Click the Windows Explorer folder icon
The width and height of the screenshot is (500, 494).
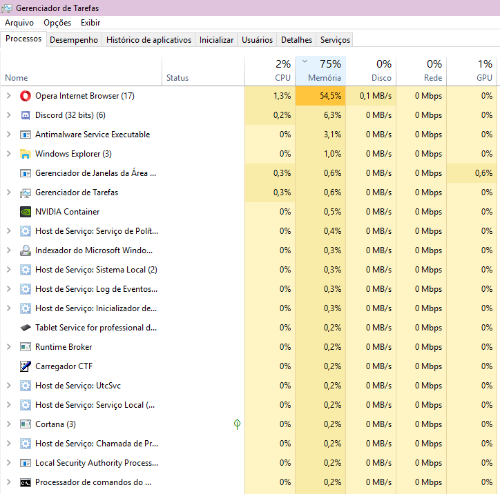(x=25, y=154)
